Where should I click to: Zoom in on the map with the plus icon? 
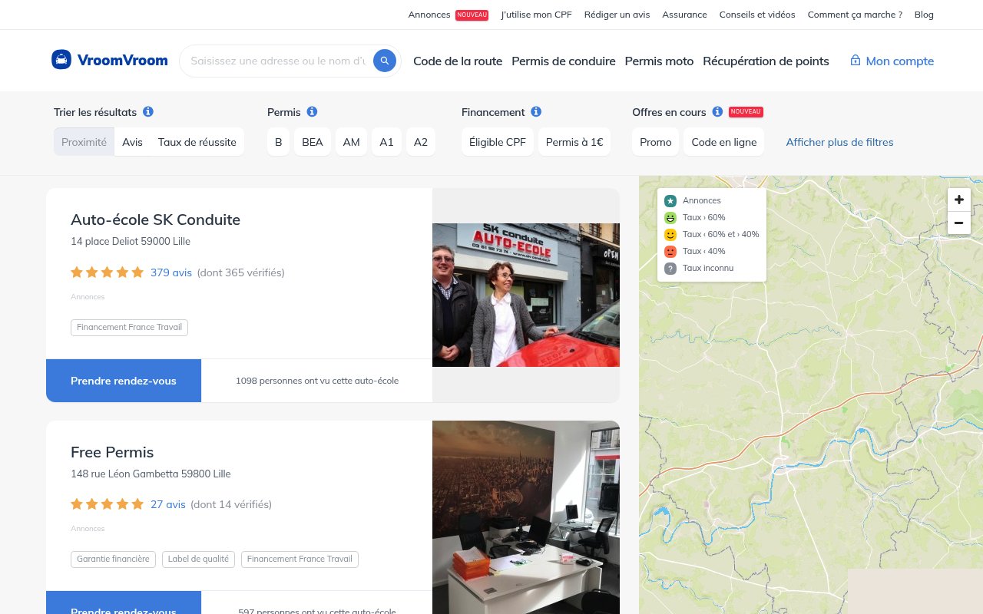click(x=958, y=200)
